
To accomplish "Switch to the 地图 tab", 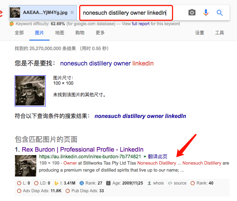I will coord(60,33).
